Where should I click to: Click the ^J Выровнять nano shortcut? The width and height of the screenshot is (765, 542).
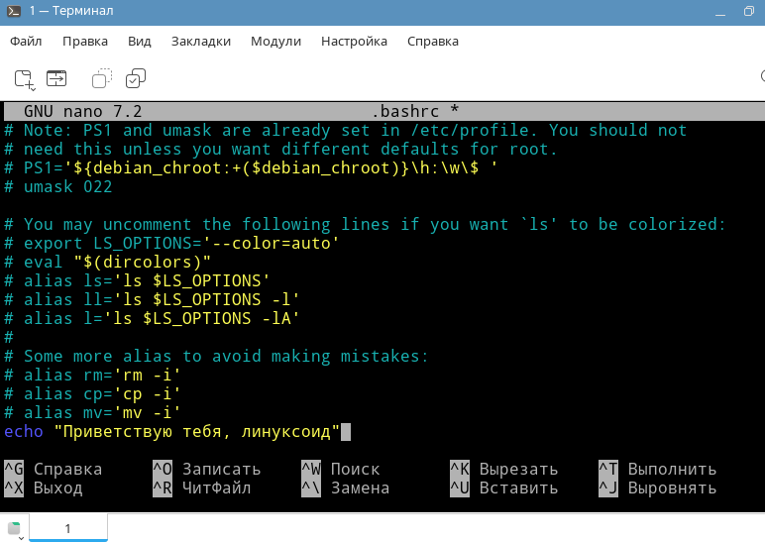point(658,488)
